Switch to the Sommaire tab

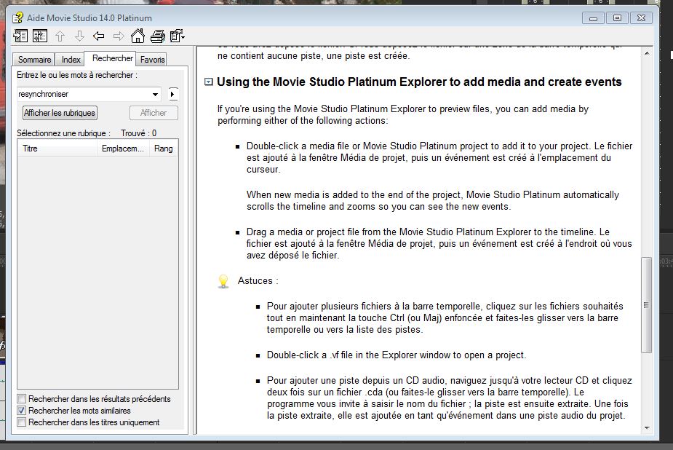[x=34, y=60]
